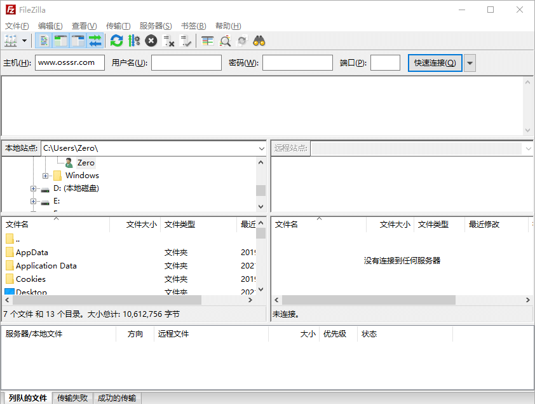
Task: Cancel current operation icon
Action: (151, 41)
